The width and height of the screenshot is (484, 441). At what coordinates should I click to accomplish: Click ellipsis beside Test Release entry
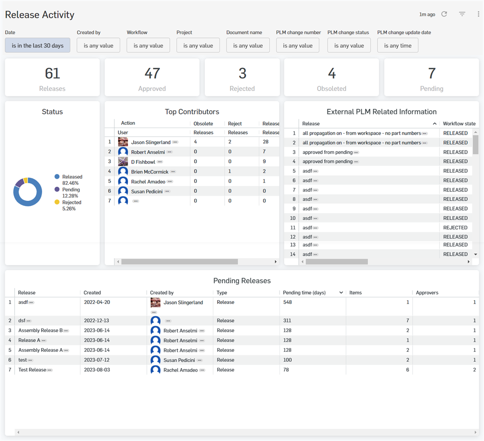50,370
